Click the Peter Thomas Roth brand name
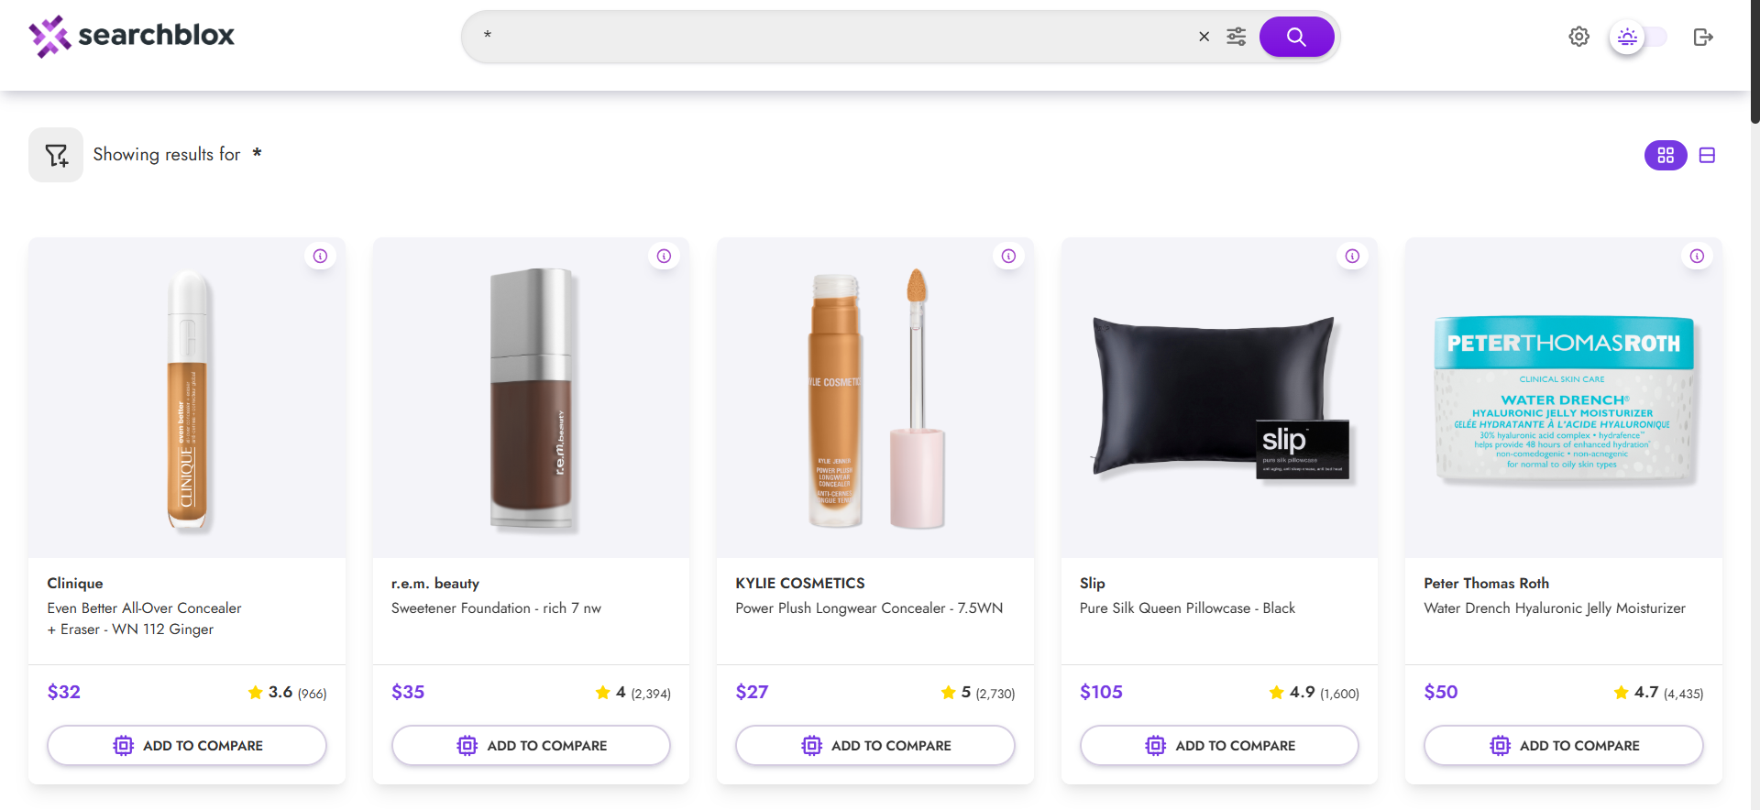Viewport: 1760px width, 810px height. pos(1487,583)
